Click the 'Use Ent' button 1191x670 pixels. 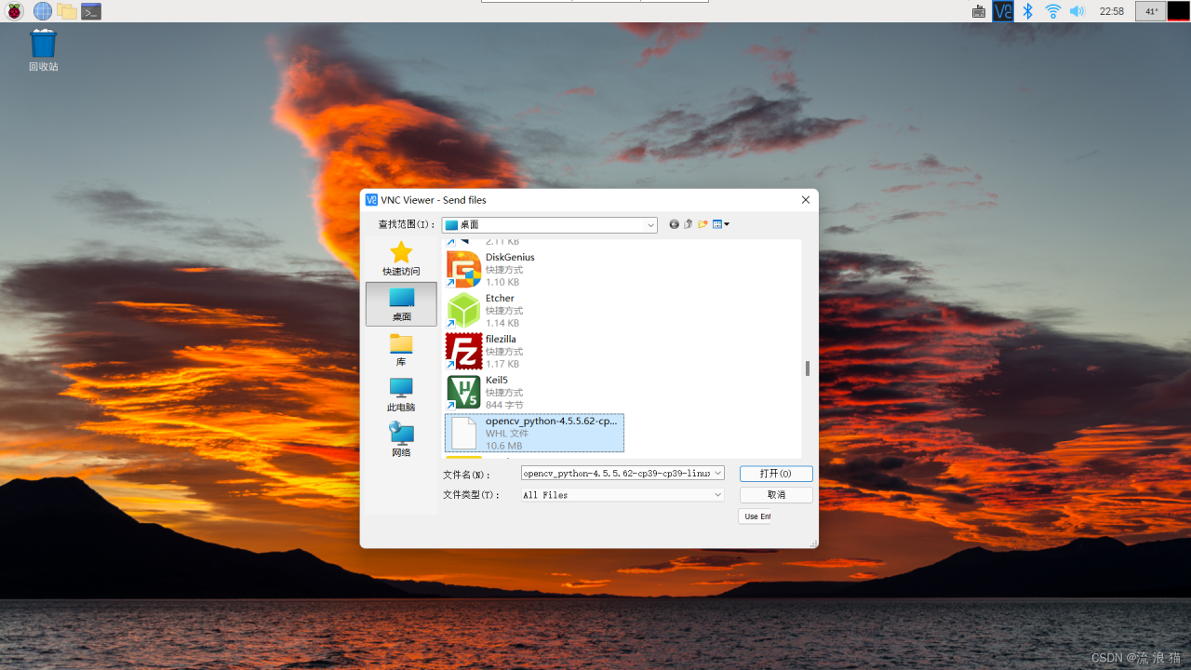[756, 516]
